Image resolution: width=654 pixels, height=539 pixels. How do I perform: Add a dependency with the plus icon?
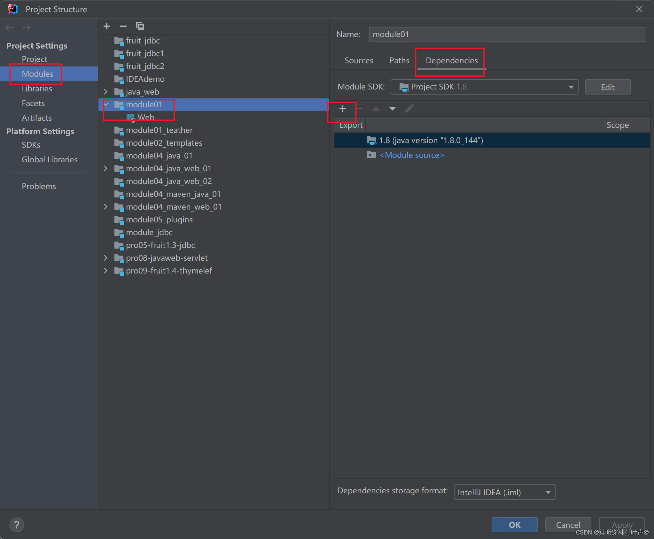(x=343, y=109)
